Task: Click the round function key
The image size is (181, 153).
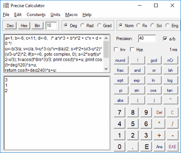Action: point(121,60)
